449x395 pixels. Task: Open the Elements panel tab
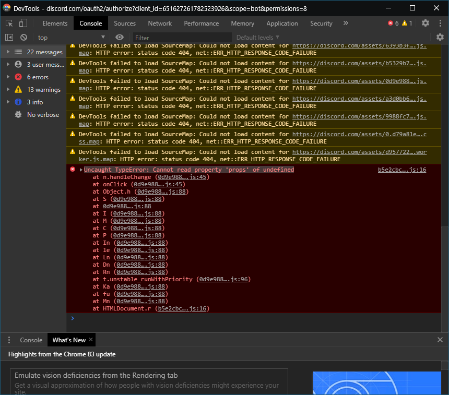coord(55,23)
